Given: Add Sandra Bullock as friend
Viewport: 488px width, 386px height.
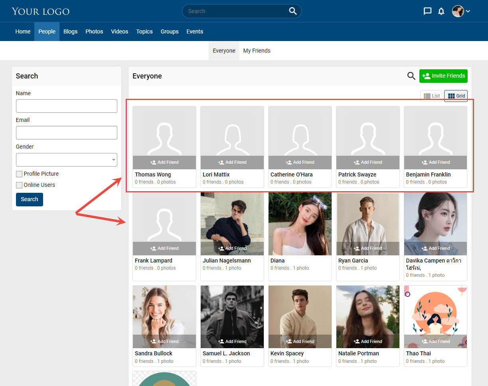Looking at the screenshot, I should 164,341.
